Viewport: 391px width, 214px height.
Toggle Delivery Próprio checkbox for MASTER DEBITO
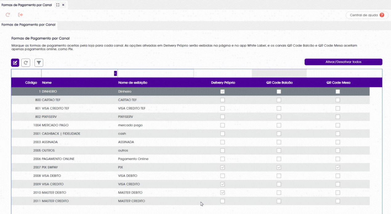pos(223,192)
